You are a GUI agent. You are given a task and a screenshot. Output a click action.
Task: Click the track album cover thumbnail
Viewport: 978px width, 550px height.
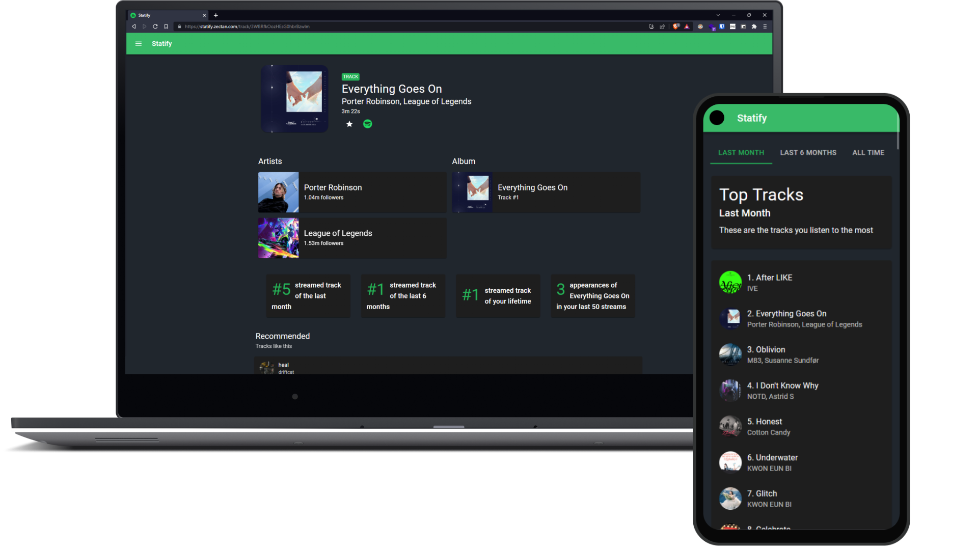pyautogui.click(x=294, y=99)
